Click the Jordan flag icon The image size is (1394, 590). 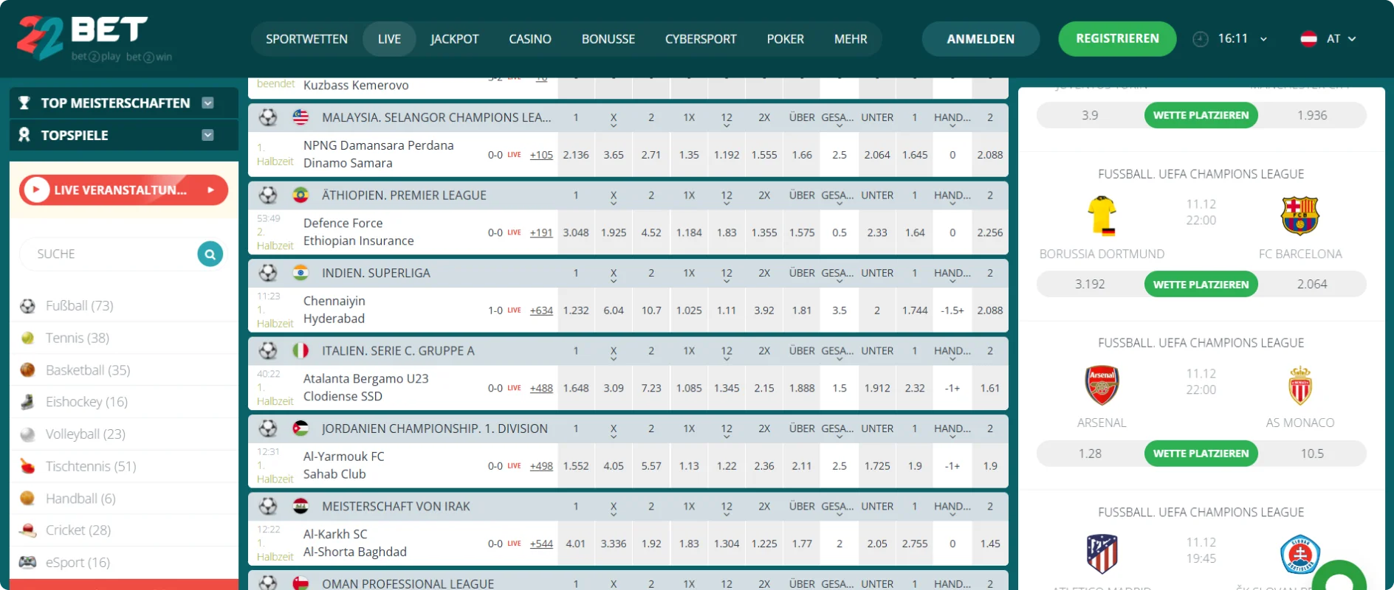pos(301,428)
